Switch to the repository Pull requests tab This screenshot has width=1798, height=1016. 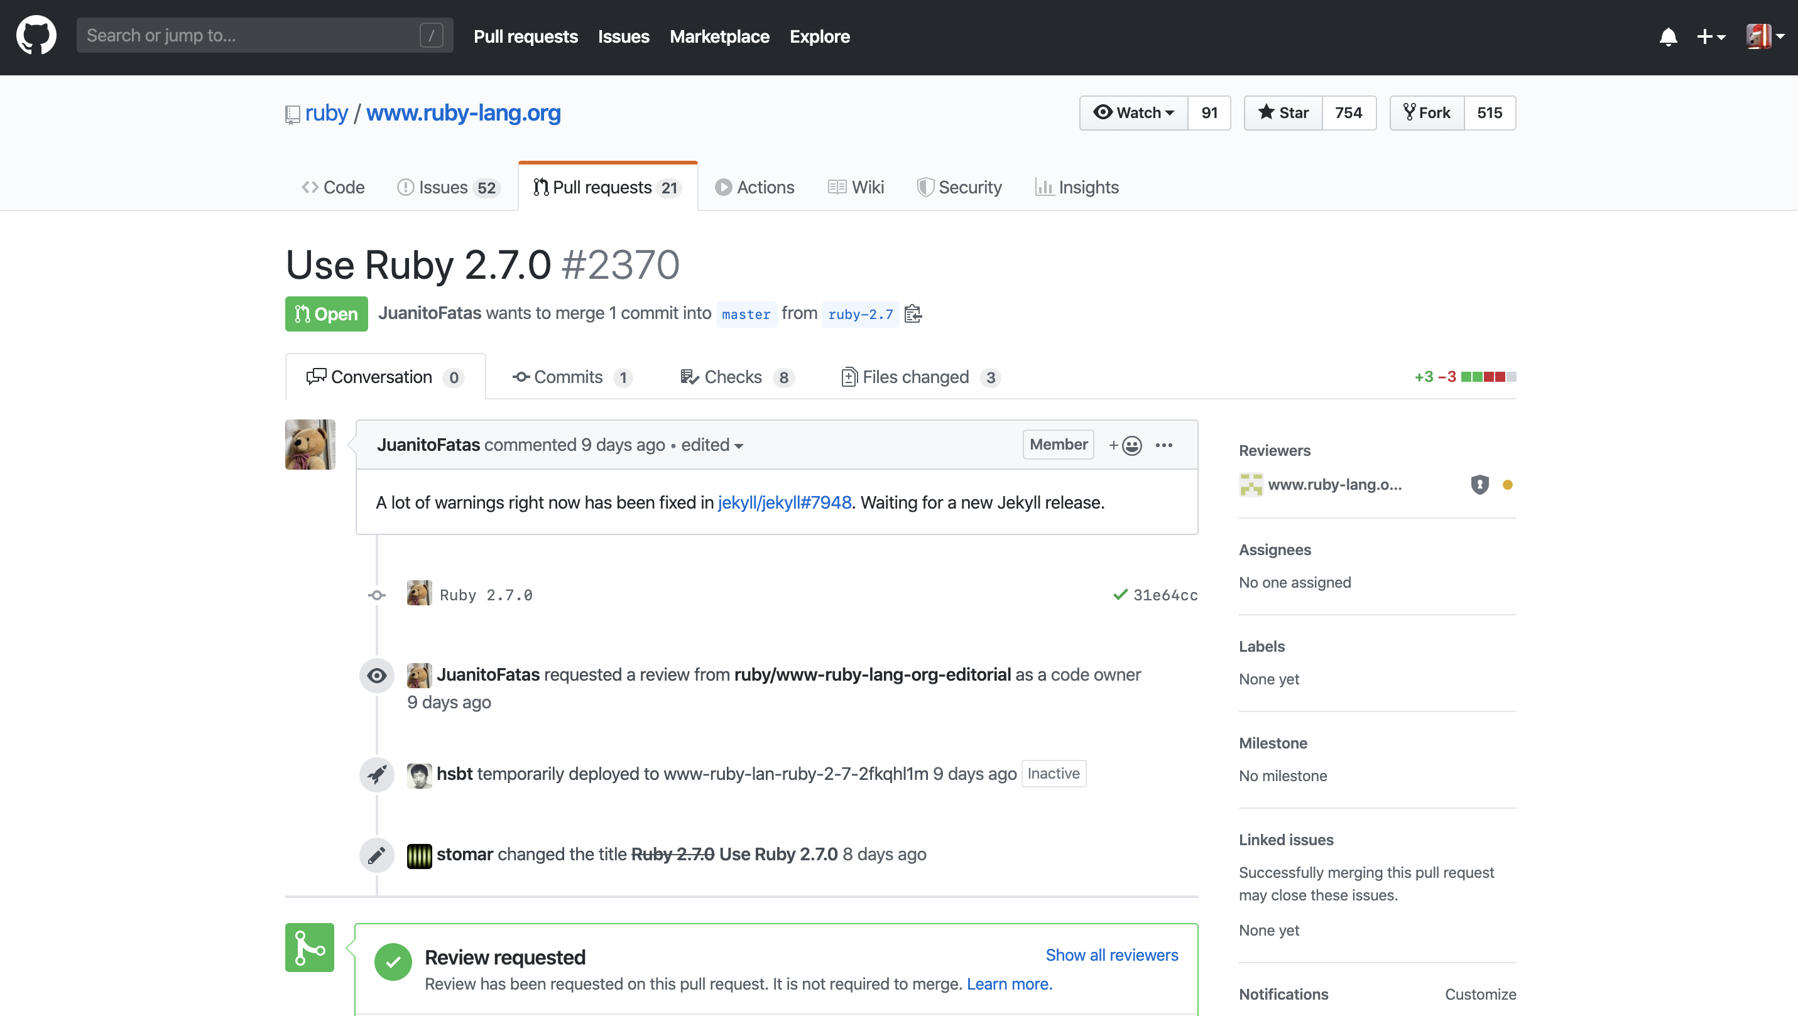coord(608,187)
